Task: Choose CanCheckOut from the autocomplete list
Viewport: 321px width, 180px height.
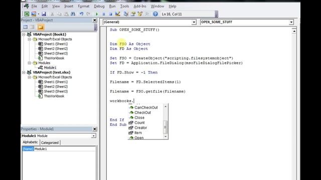Action: click(145, 107)
